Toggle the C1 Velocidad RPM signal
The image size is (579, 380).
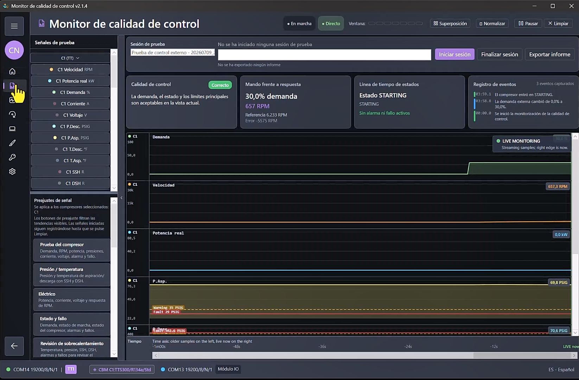click(x=70, y=70)
